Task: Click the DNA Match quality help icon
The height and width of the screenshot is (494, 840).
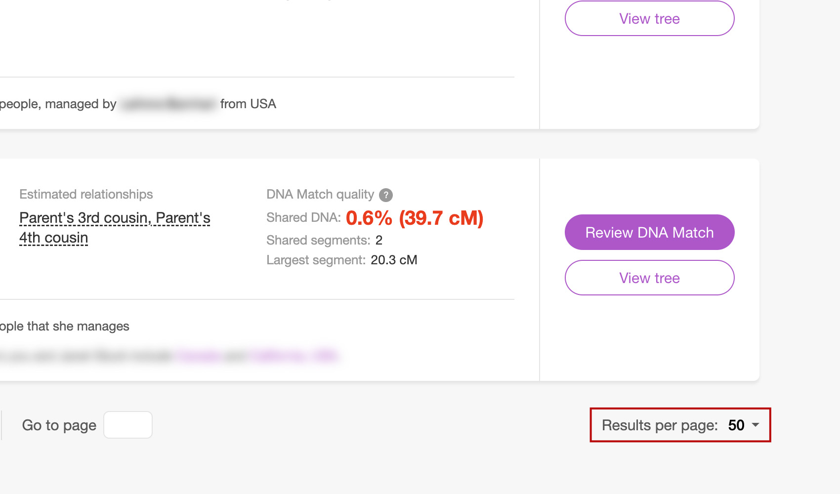Action: [x=386, y=195]
